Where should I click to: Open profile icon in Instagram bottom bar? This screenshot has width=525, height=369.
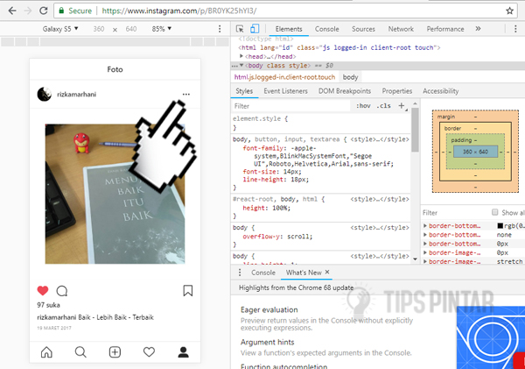coord(183,352)
